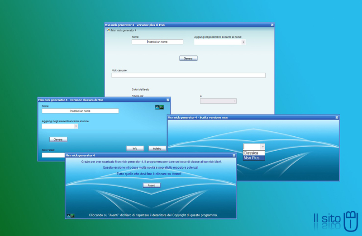Open Info in the classica window
Image resolution: width=362 pixels, height=236 pixels.
(135, 148)
